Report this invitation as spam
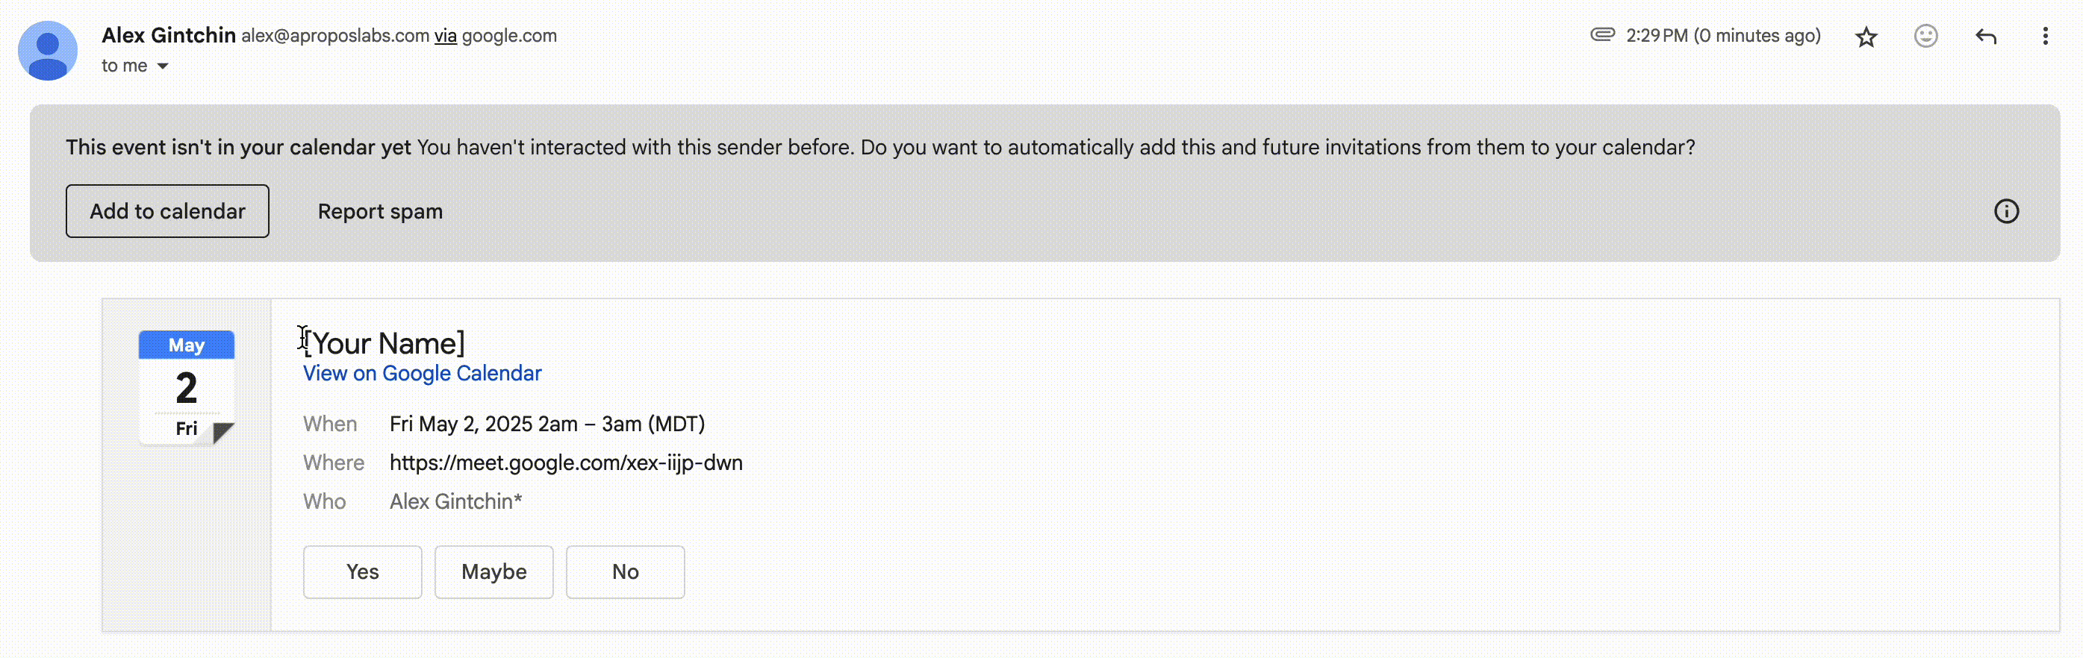 point(380,211)
